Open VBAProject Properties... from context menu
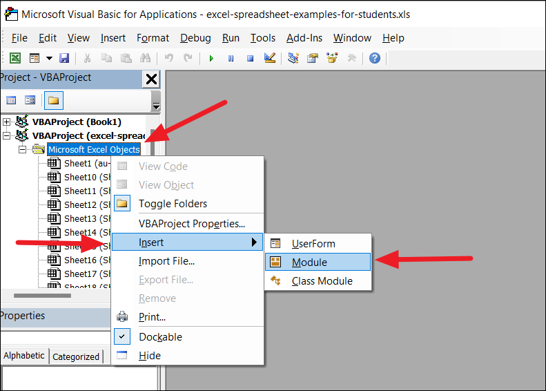Viewport: 546px width, 391px height. click(x=187, y=224)
